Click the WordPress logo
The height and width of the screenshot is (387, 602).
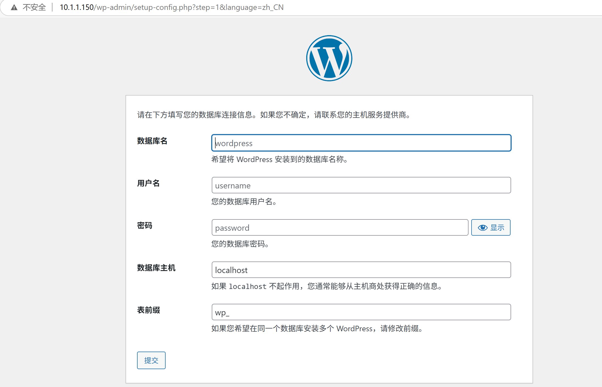click(329, 58)
